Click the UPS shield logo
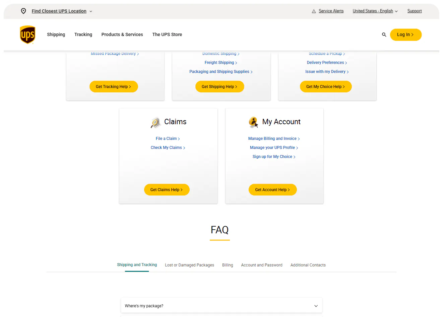 [27, 34]
